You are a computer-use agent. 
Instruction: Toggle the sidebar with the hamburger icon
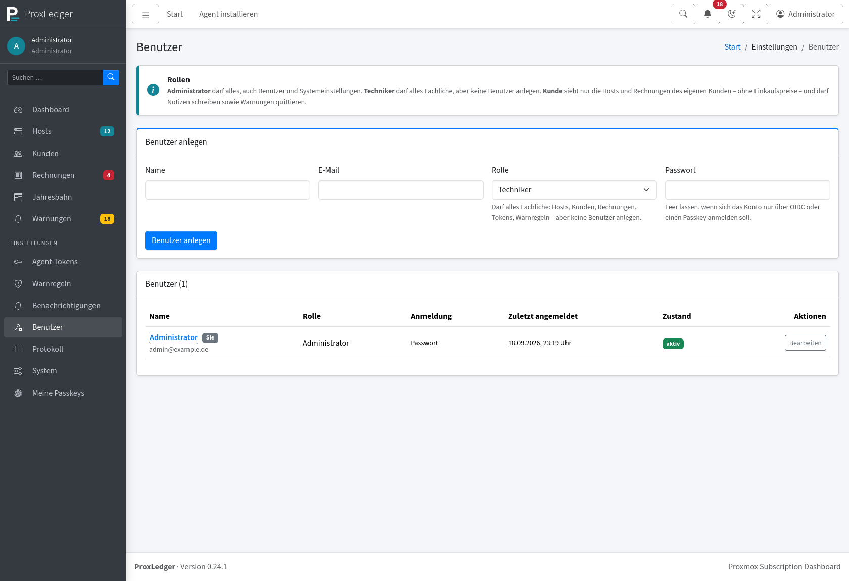point(146,14)
